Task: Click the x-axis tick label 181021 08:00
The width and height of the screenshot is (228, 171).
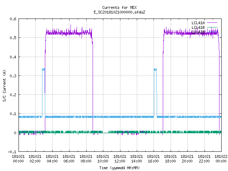Action: click(86, 159)
